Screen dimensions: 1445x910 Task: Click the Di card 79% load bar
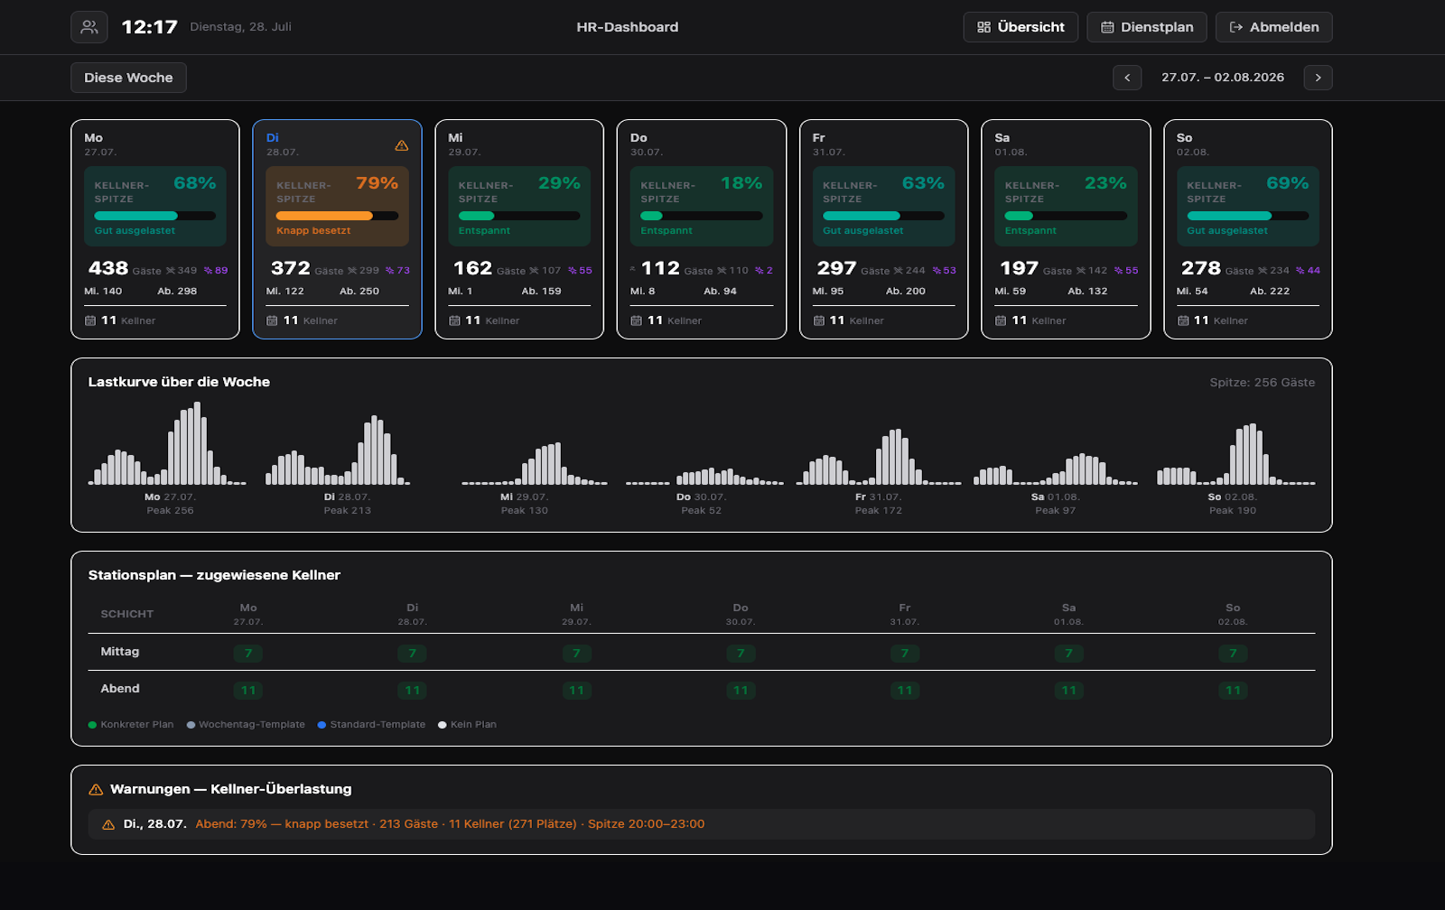click(337, 216)
